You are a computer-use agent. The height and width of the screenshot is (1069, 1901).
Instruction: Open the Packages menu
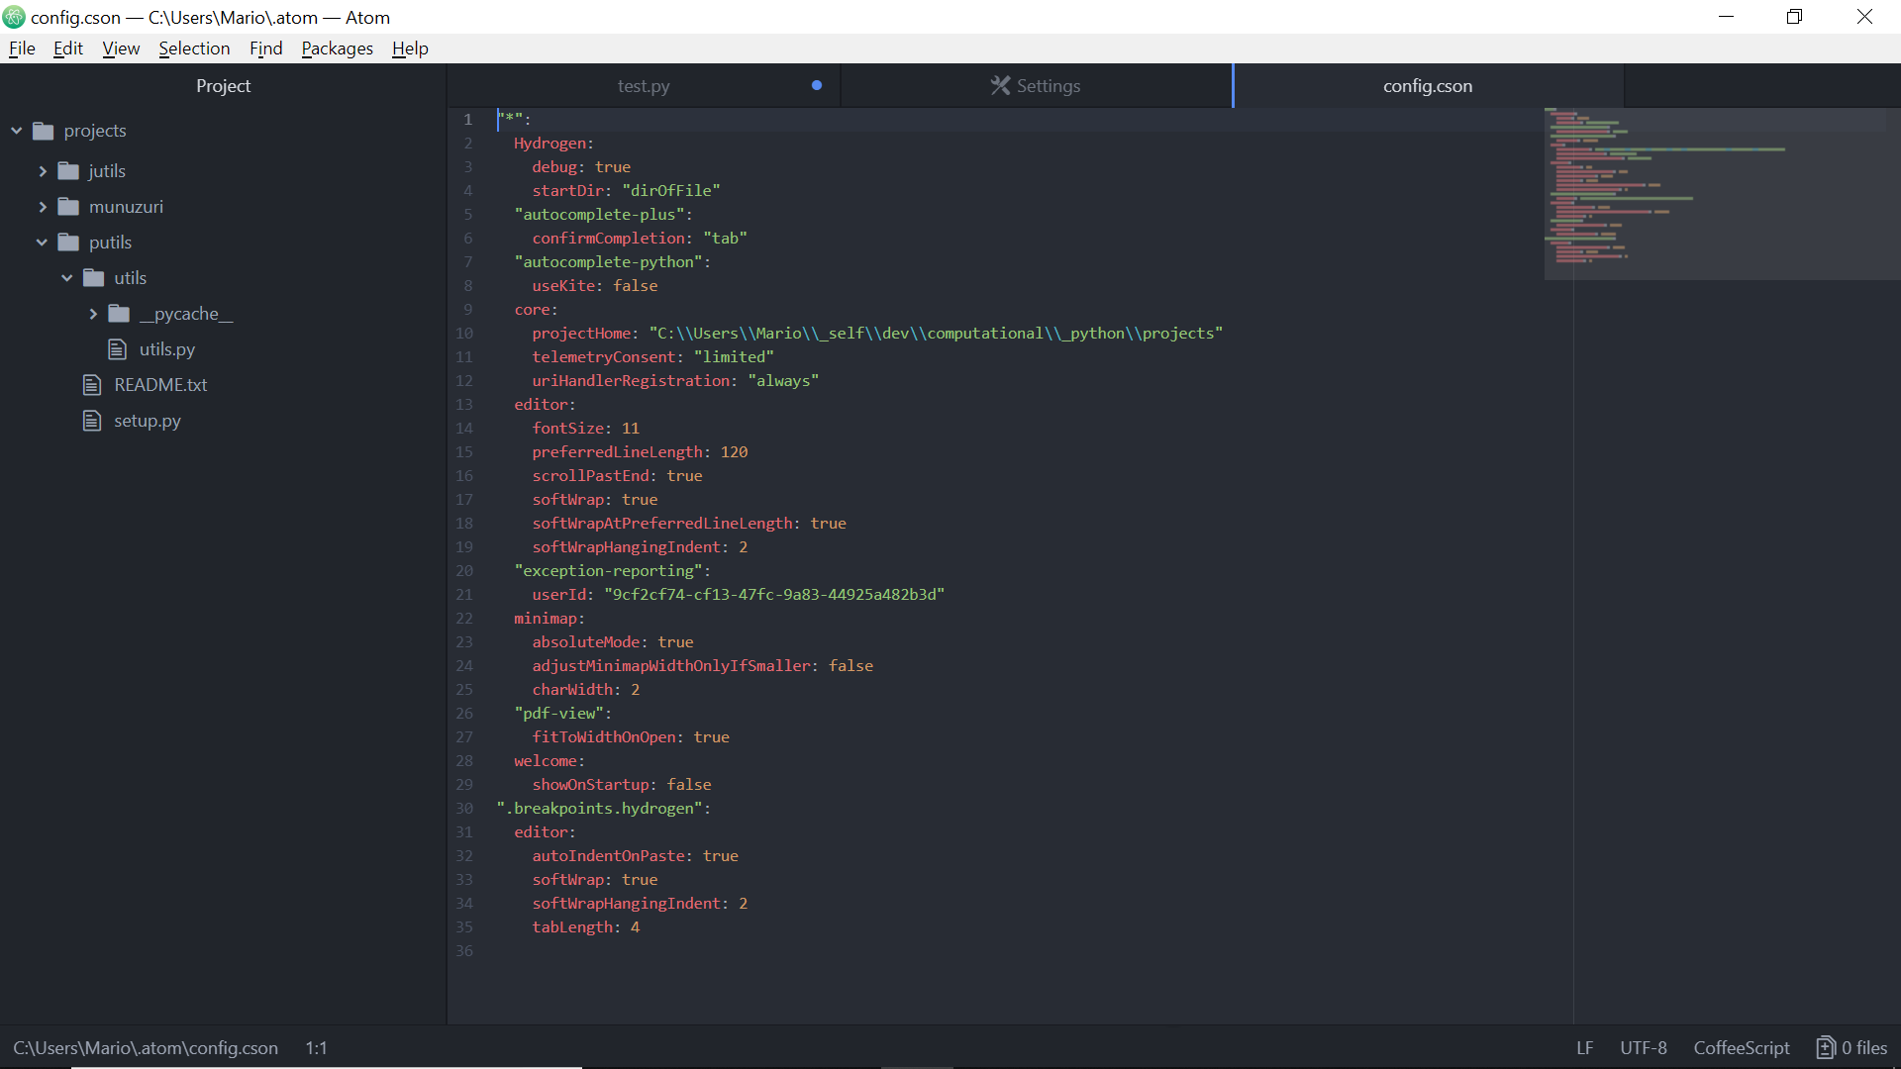click(337, 48)
